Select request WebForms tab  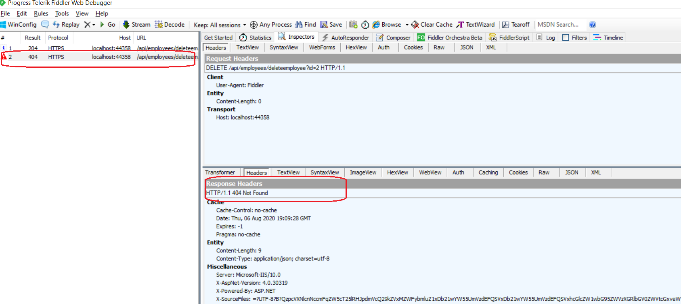point(322,48)
